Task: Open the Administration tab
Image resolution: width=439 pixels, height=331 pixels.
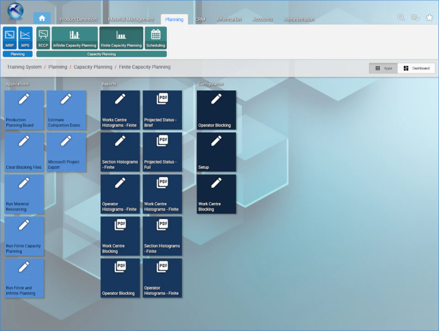Action: [x=299, y=19]
